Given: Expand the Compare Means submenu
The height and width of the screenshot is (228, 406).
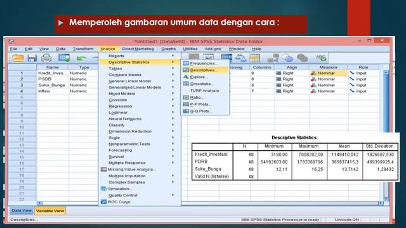Looking at the screenshot, I should (140, 75).
